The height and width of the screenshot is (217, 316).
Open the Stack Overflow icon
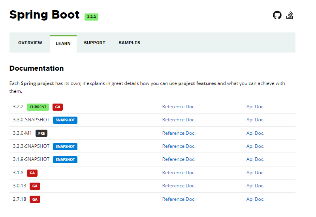(x=290, y=15)
